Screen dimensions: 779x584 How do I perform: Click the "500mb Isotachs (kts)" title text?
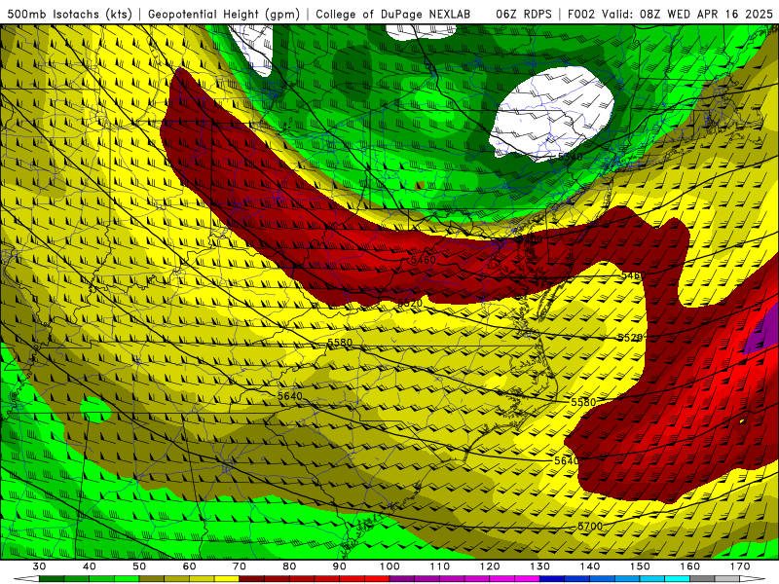pos(68,15)
